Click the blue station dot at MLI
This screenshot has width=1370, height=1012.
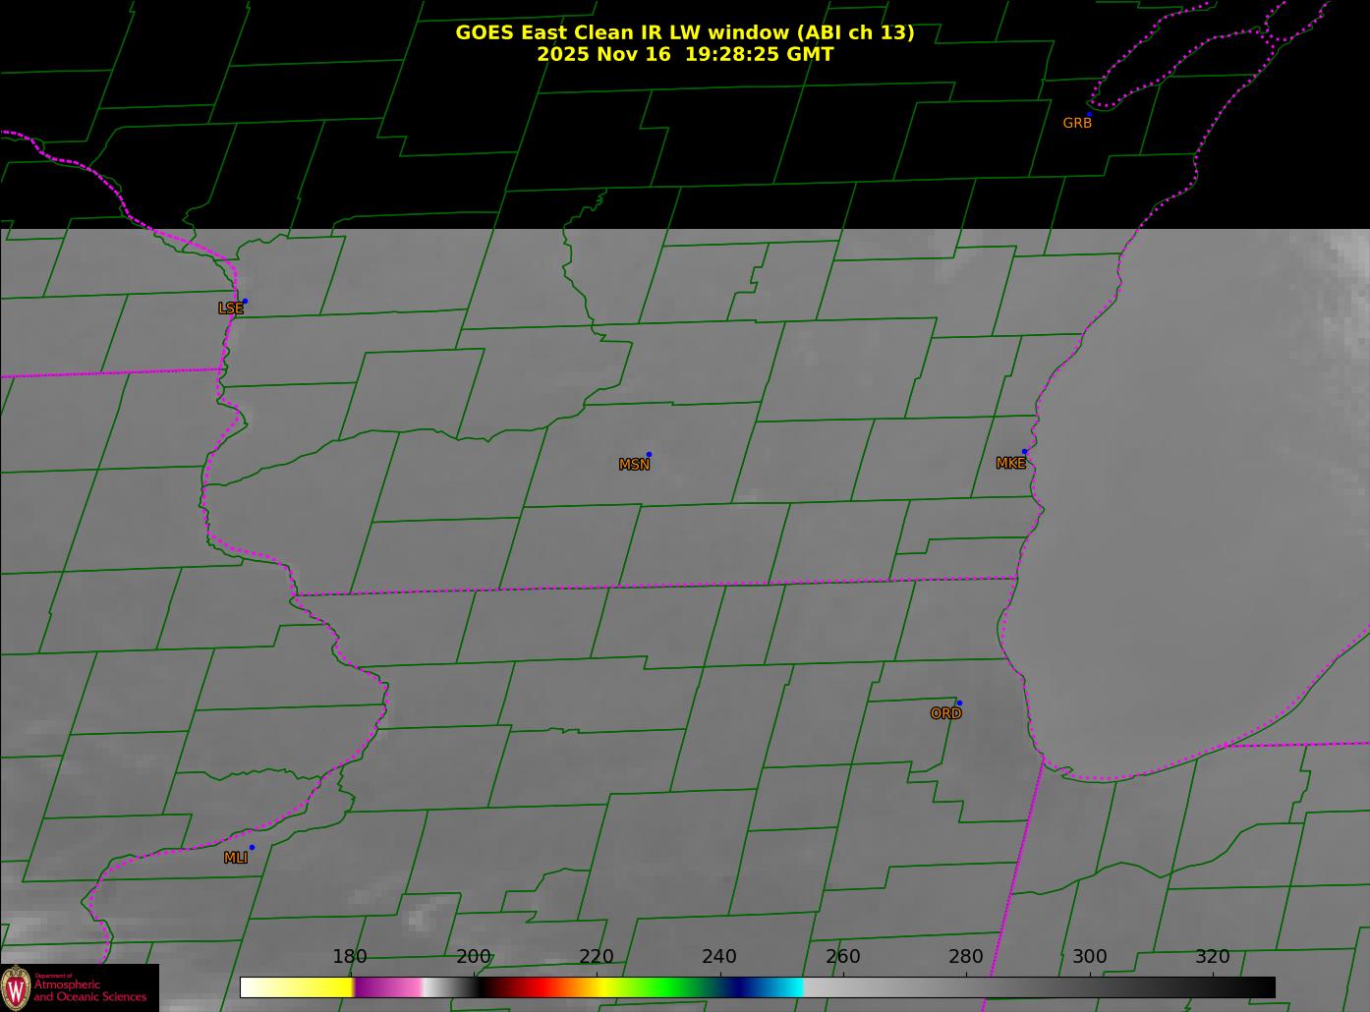coord(252,848)
